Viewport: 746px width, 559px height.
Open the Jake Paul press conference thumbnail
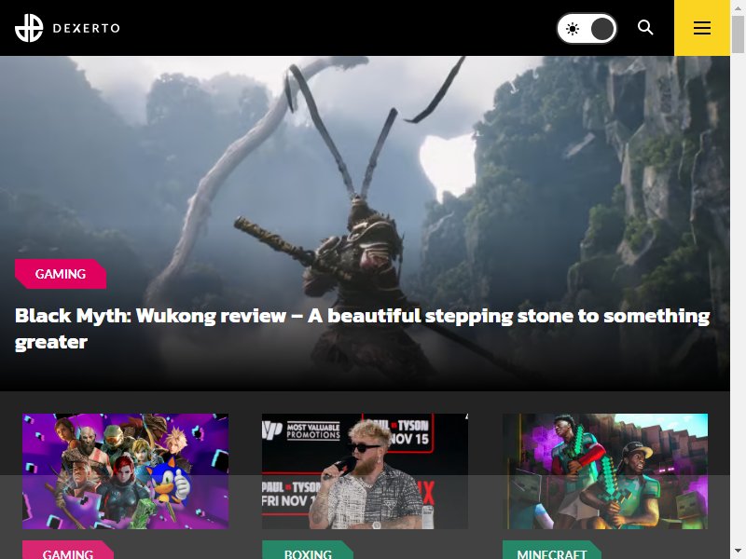point(365,471)
